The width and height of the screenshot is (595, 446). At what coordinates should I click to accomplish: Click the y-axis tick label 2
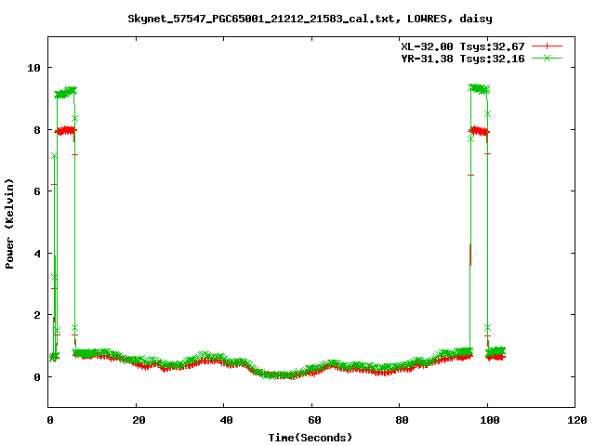(x=37, y=315)
